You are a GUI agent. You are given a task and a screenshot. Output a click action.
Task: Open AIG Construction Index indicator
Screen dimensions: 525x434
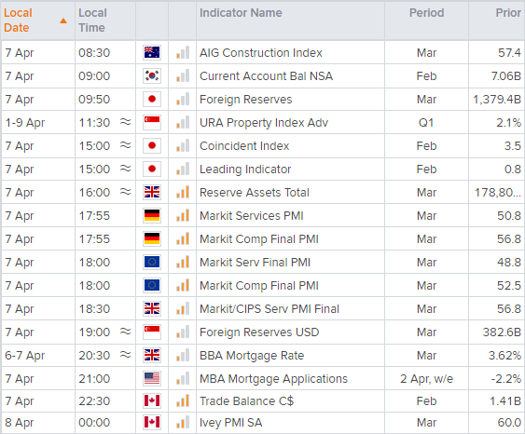coord(261,53)
